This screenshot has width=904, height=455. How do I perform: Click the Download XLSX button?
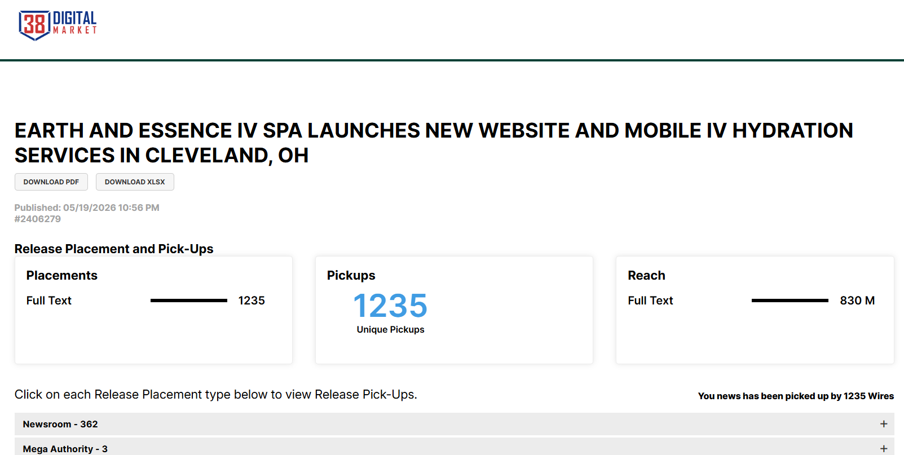[x=135, y=182]
